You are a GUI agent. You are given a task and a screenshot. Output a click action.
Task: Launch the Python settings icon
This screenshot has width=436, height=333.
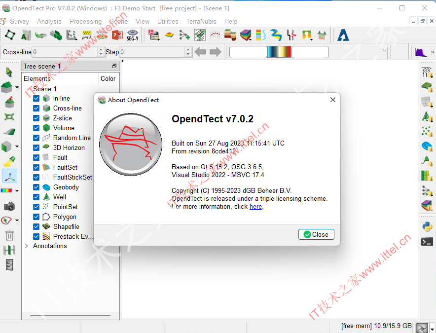click(427, 226)
